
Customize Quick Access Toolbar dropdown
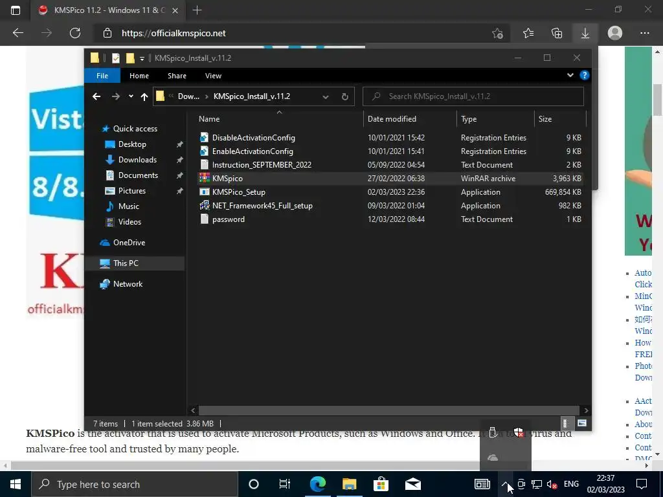tap(142, 58)
